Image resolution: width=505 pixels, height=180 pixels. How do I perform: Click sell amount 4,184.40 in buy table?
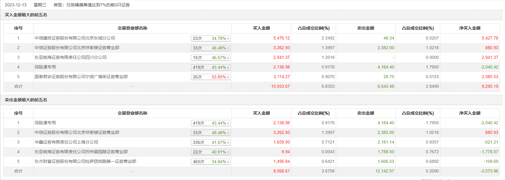[x=386, y=67]
